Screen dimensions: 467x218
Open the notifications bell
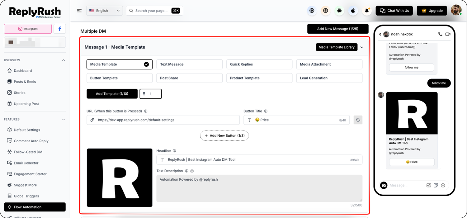point(367,11)
